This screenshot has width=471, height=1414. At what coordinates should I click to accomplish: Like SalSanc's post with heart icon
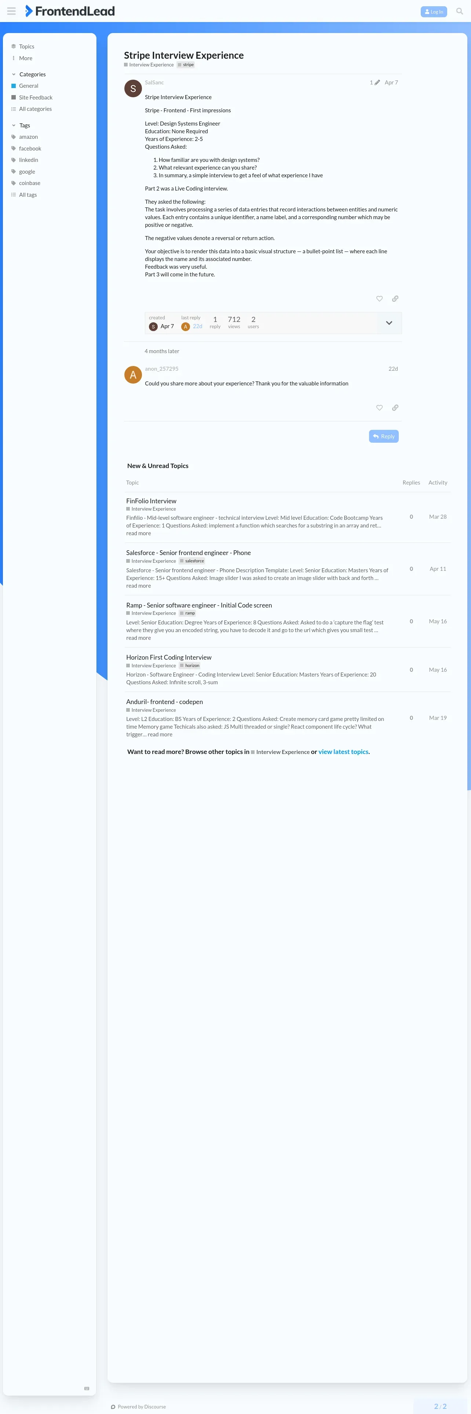click(379, 298)
